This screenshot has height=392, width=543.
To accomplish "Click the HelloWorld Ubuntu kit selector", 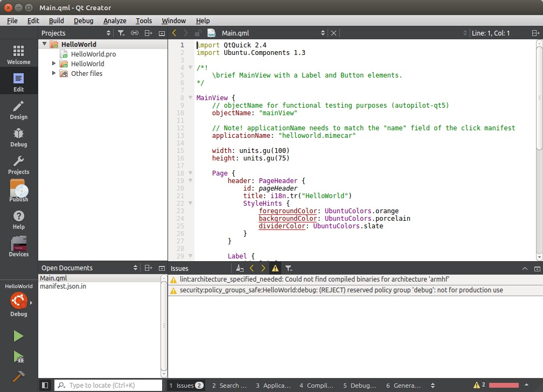I will 19,300.
